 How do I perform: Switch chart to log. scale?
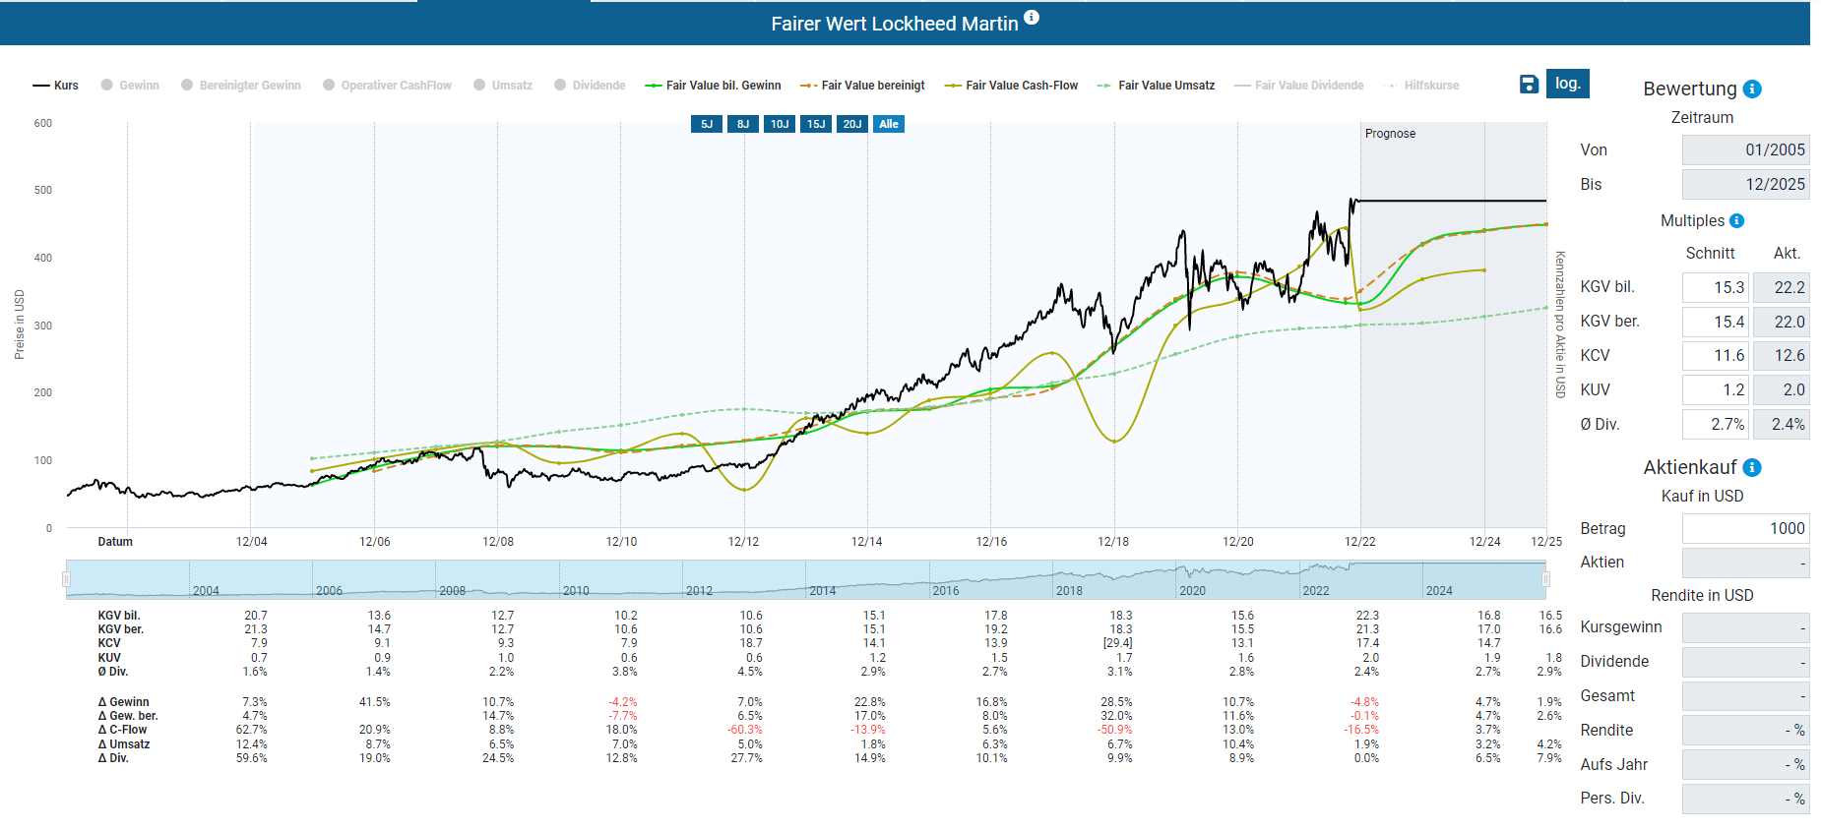(1567, 84)
